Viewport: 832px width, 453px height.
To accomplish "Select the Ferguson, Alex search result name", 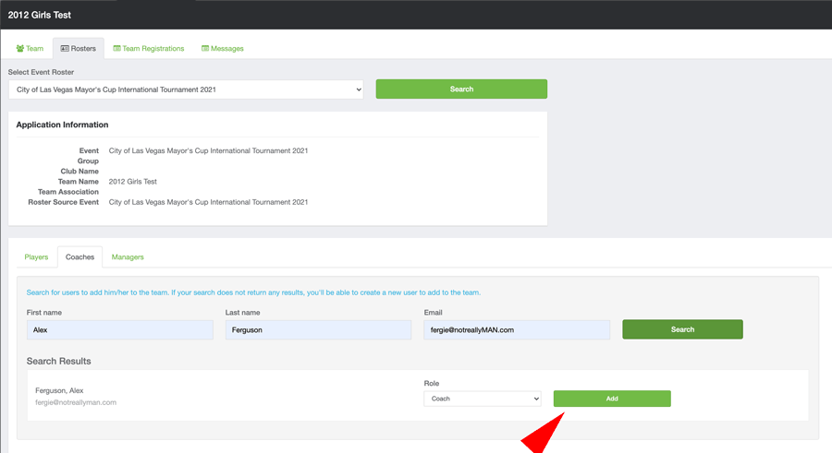I will [x=59, y=390].
